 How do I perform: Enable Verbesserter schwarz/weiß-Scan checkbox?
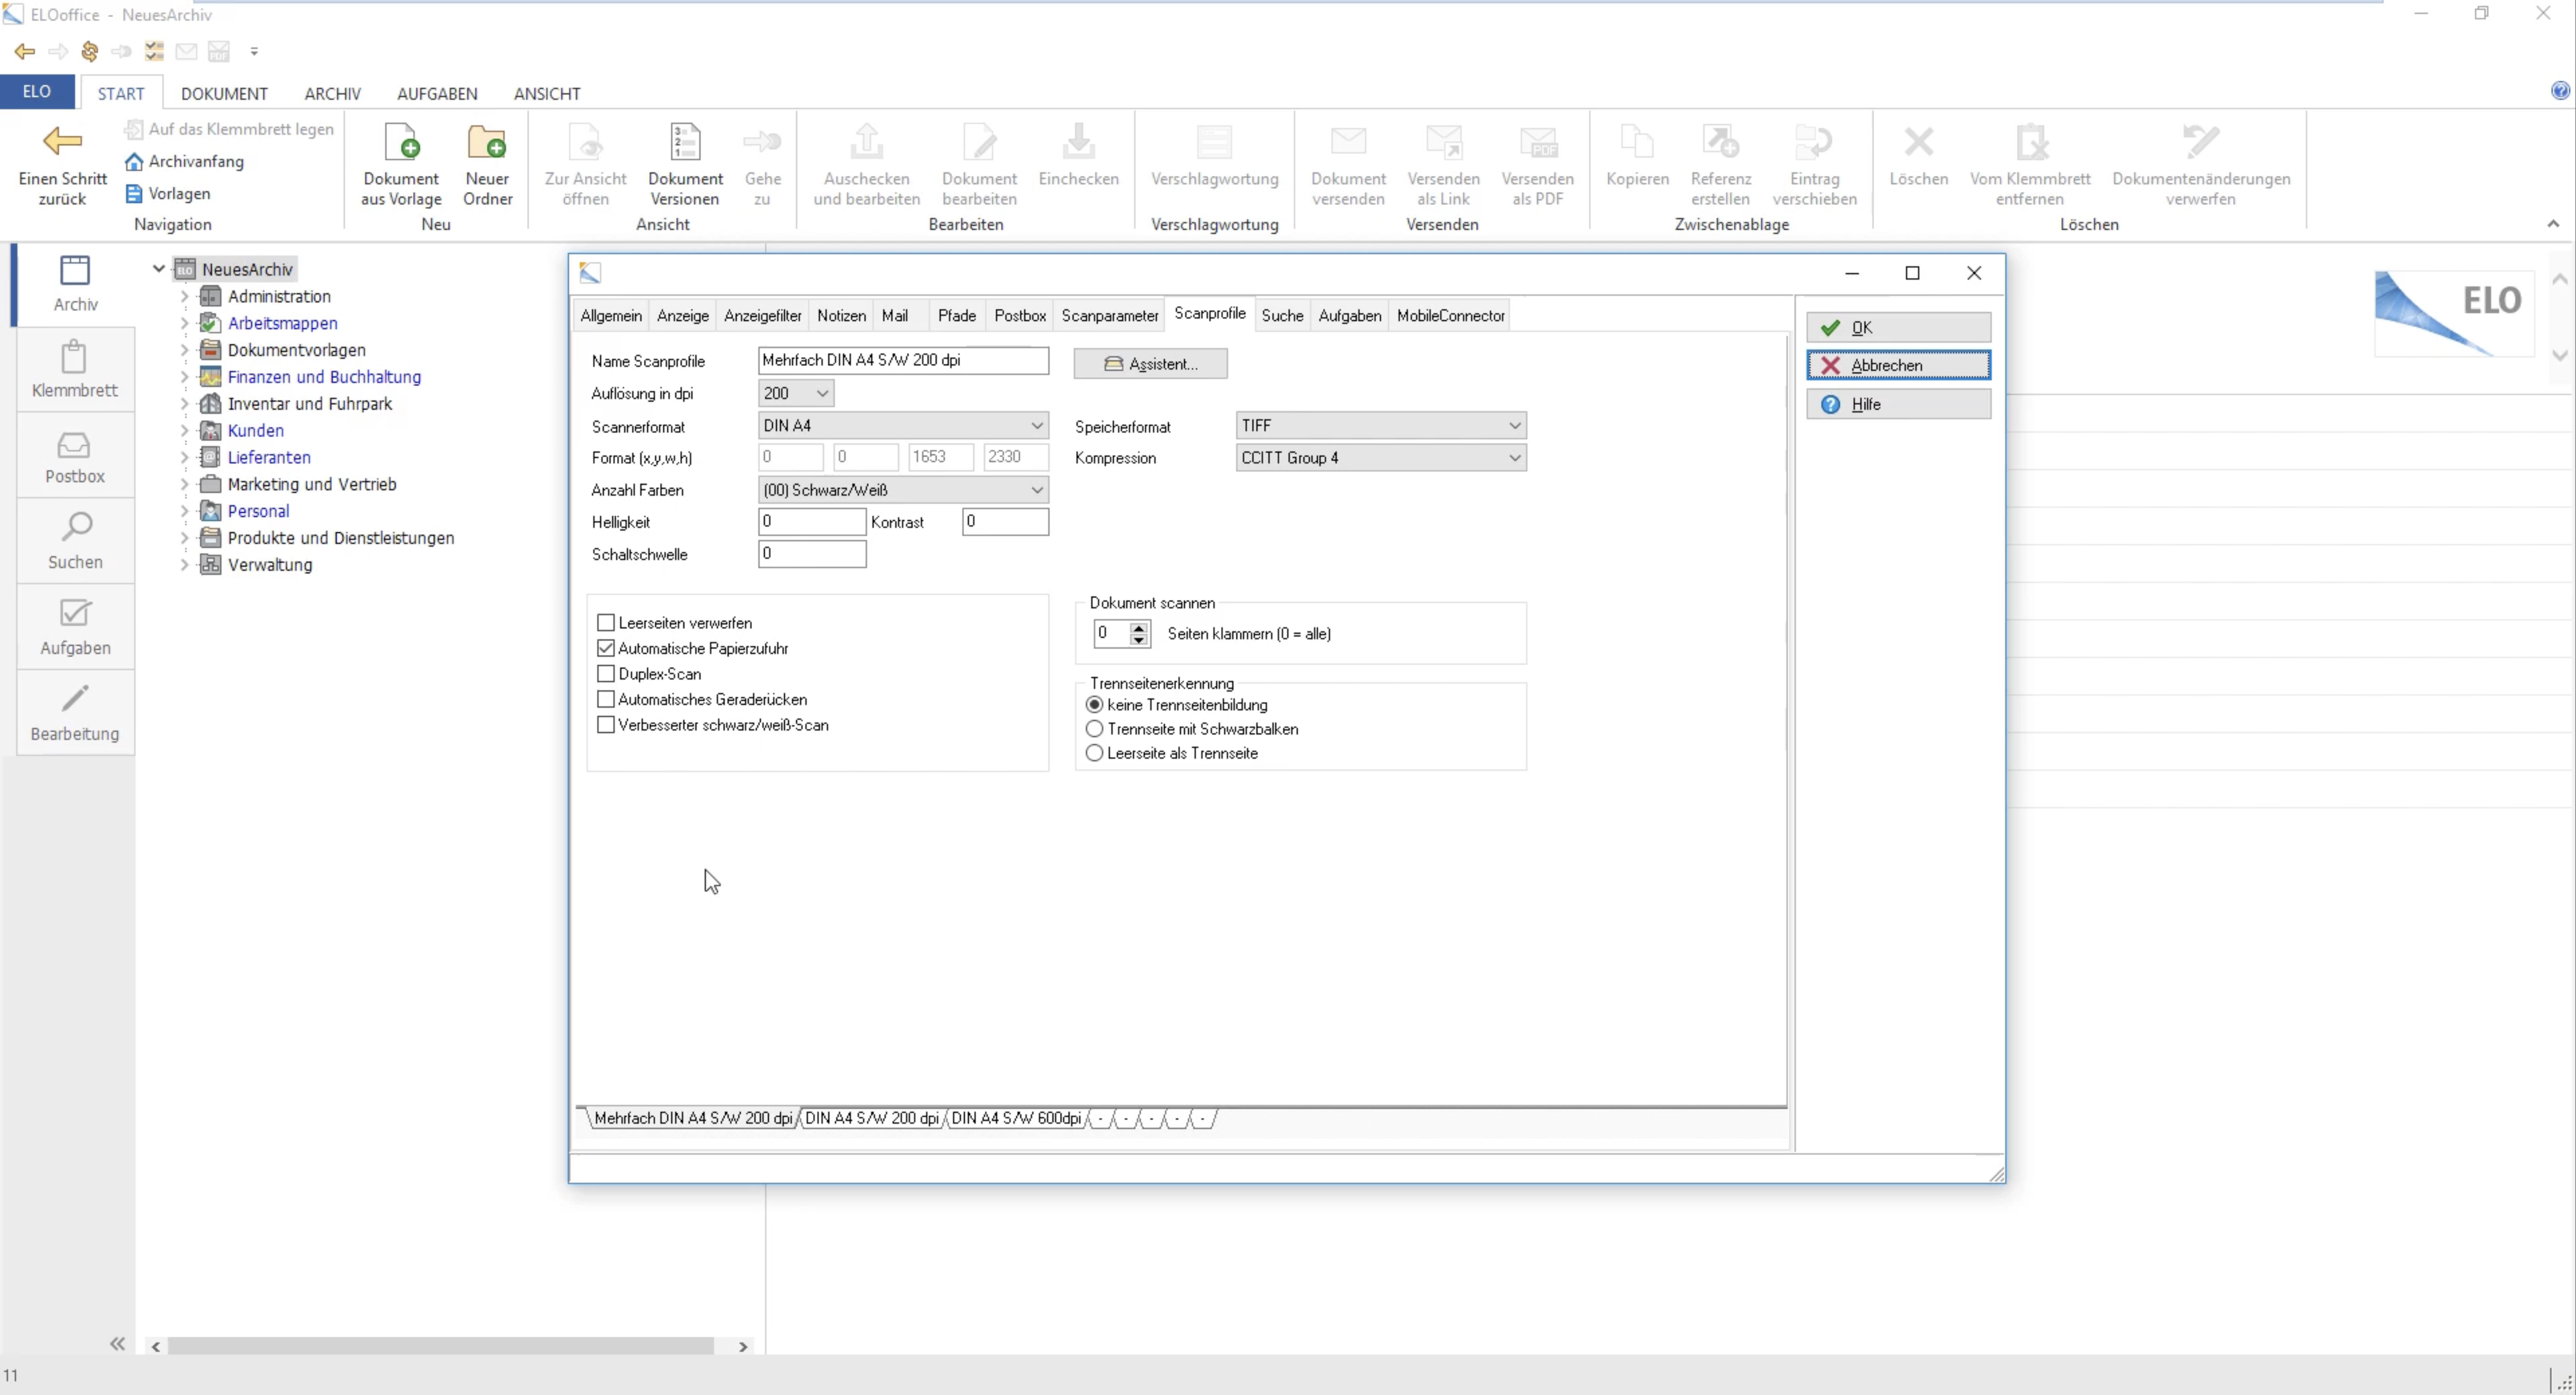tap(605, 725)
